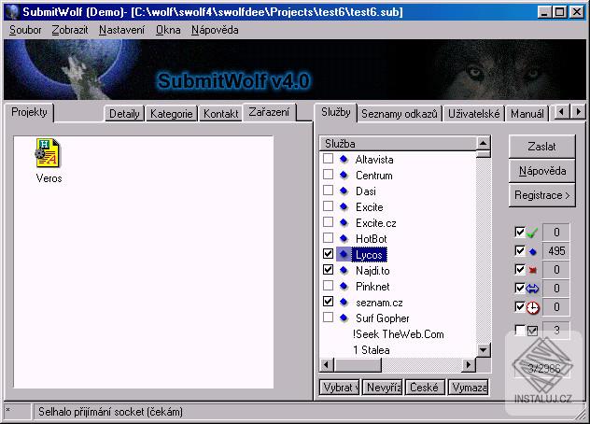The image size is (590, 424).
Task: Switch to the Kategorie tab
Action: 171,113
